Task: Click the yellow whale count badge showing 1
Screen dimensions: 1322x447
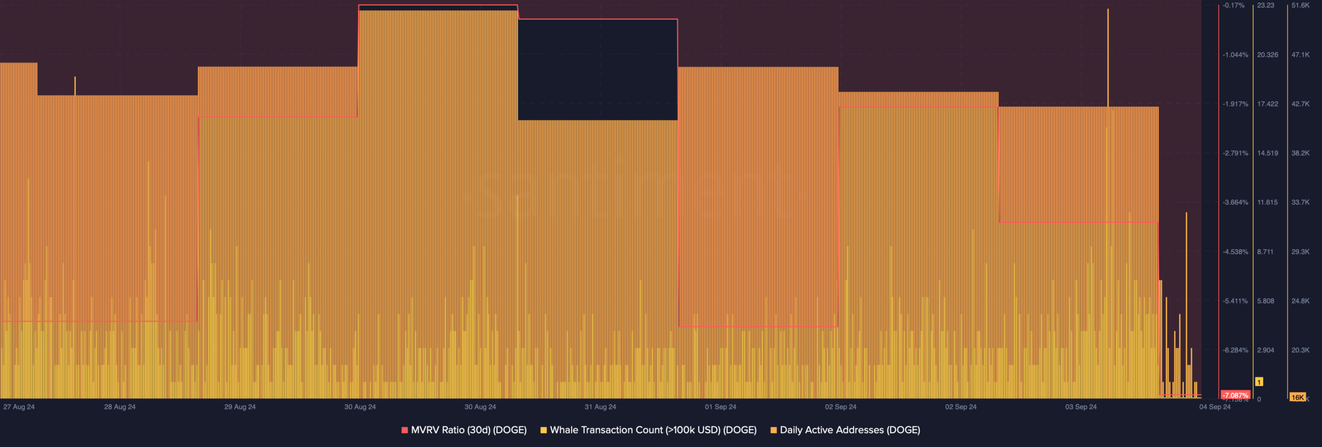Action: 1259,382
